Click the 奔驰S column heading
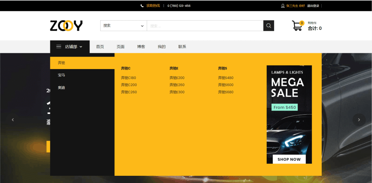 pos(223,68)
